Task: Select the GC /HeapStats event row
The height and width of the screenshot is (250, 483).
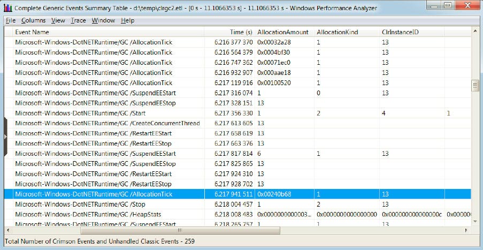Action: (x=237, y=214)
